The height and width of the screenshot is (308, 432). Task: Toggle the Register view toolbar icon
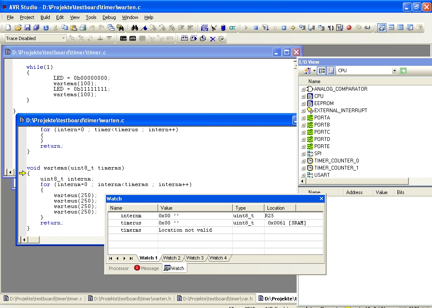tap(391, 27)
